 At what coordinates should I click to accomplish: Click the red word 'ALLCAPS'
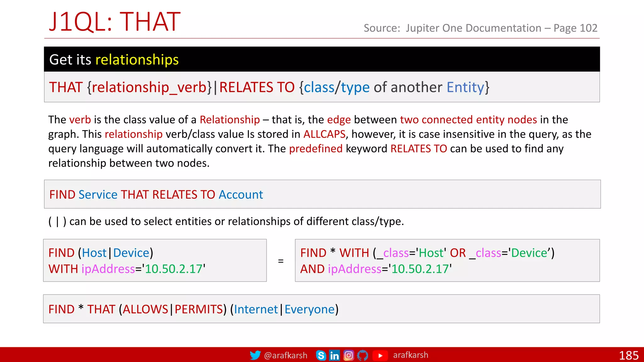point(324,134)
